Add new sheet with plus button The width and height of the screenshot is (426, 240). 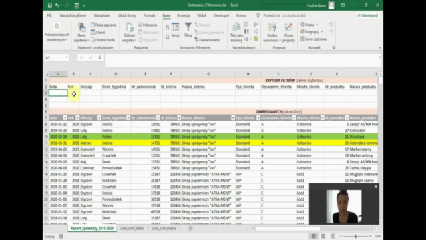click(x=190, y=229)
